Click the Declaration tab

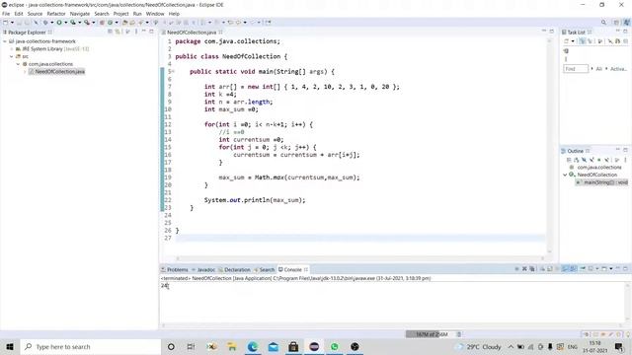(234, 269)
